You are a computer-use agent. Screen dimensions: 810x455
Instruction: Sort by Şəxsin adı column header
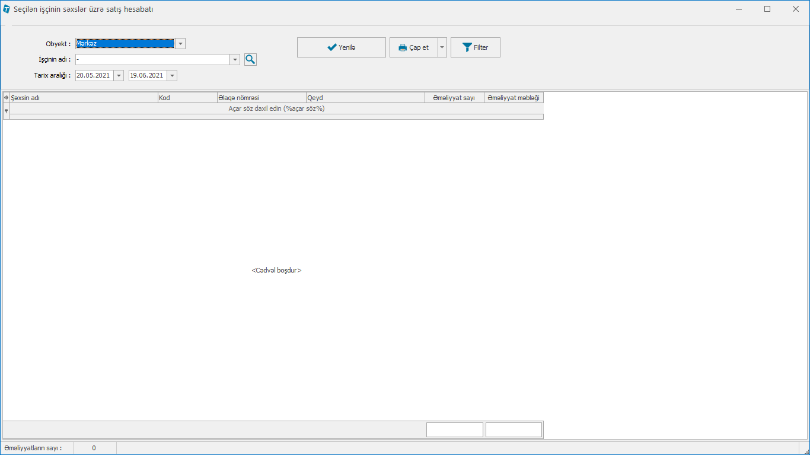(83, 98)
